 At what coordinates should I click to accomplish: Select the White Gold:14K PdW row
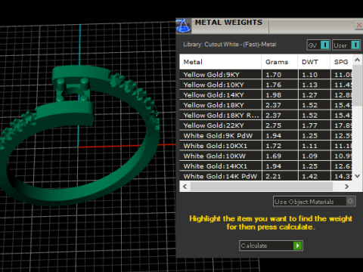[265, 176]
